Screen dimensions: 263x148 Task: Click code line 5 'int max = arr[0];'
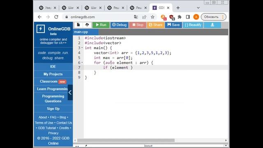pos(113,58)
